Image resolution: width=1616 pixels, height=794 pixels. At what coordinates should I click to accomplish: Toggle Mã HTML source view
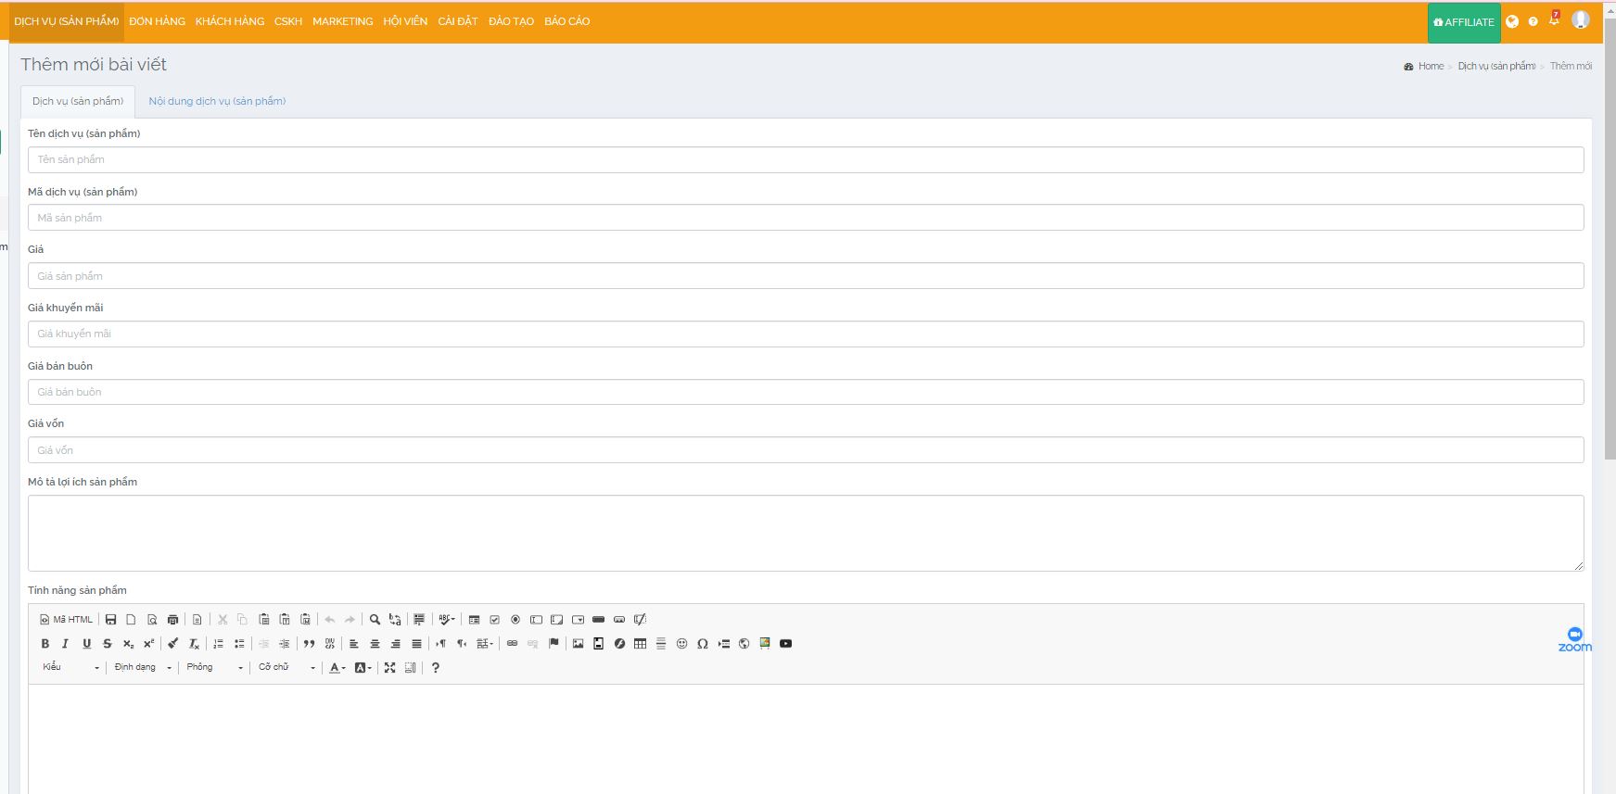(x=66, y=620)
